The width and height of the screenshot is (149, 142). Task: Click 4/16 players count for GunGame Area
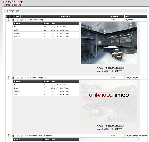pos(113,136)
